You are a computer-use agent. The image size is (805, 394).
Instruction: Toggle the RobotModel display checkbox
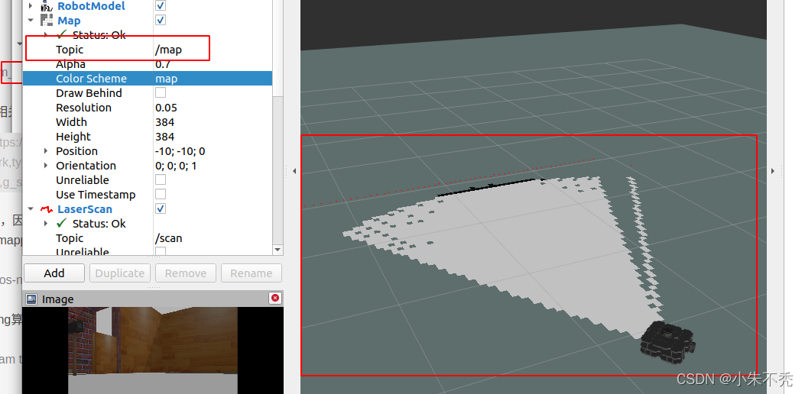click(x=161, y=5)
